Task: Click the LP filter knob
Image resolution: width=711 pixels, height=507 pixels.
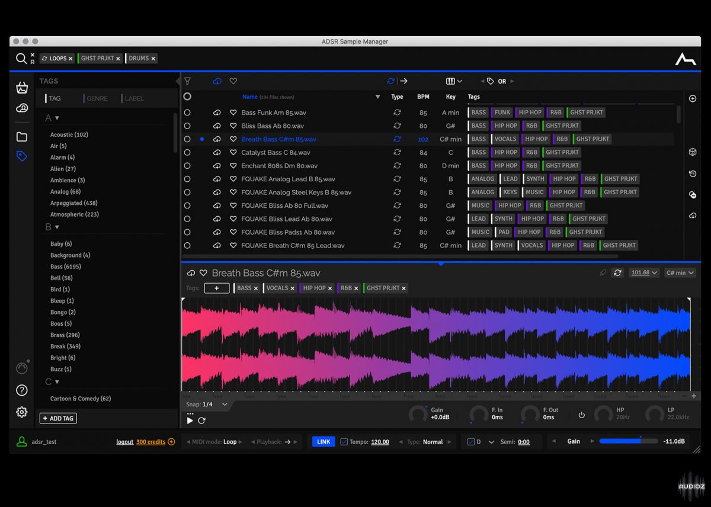Action: coord(654,415)
